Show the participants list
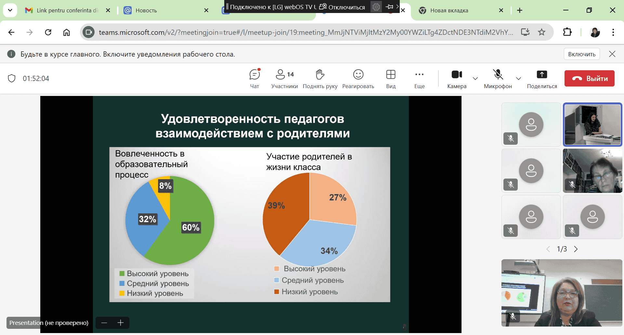 (x=284, y=78)
